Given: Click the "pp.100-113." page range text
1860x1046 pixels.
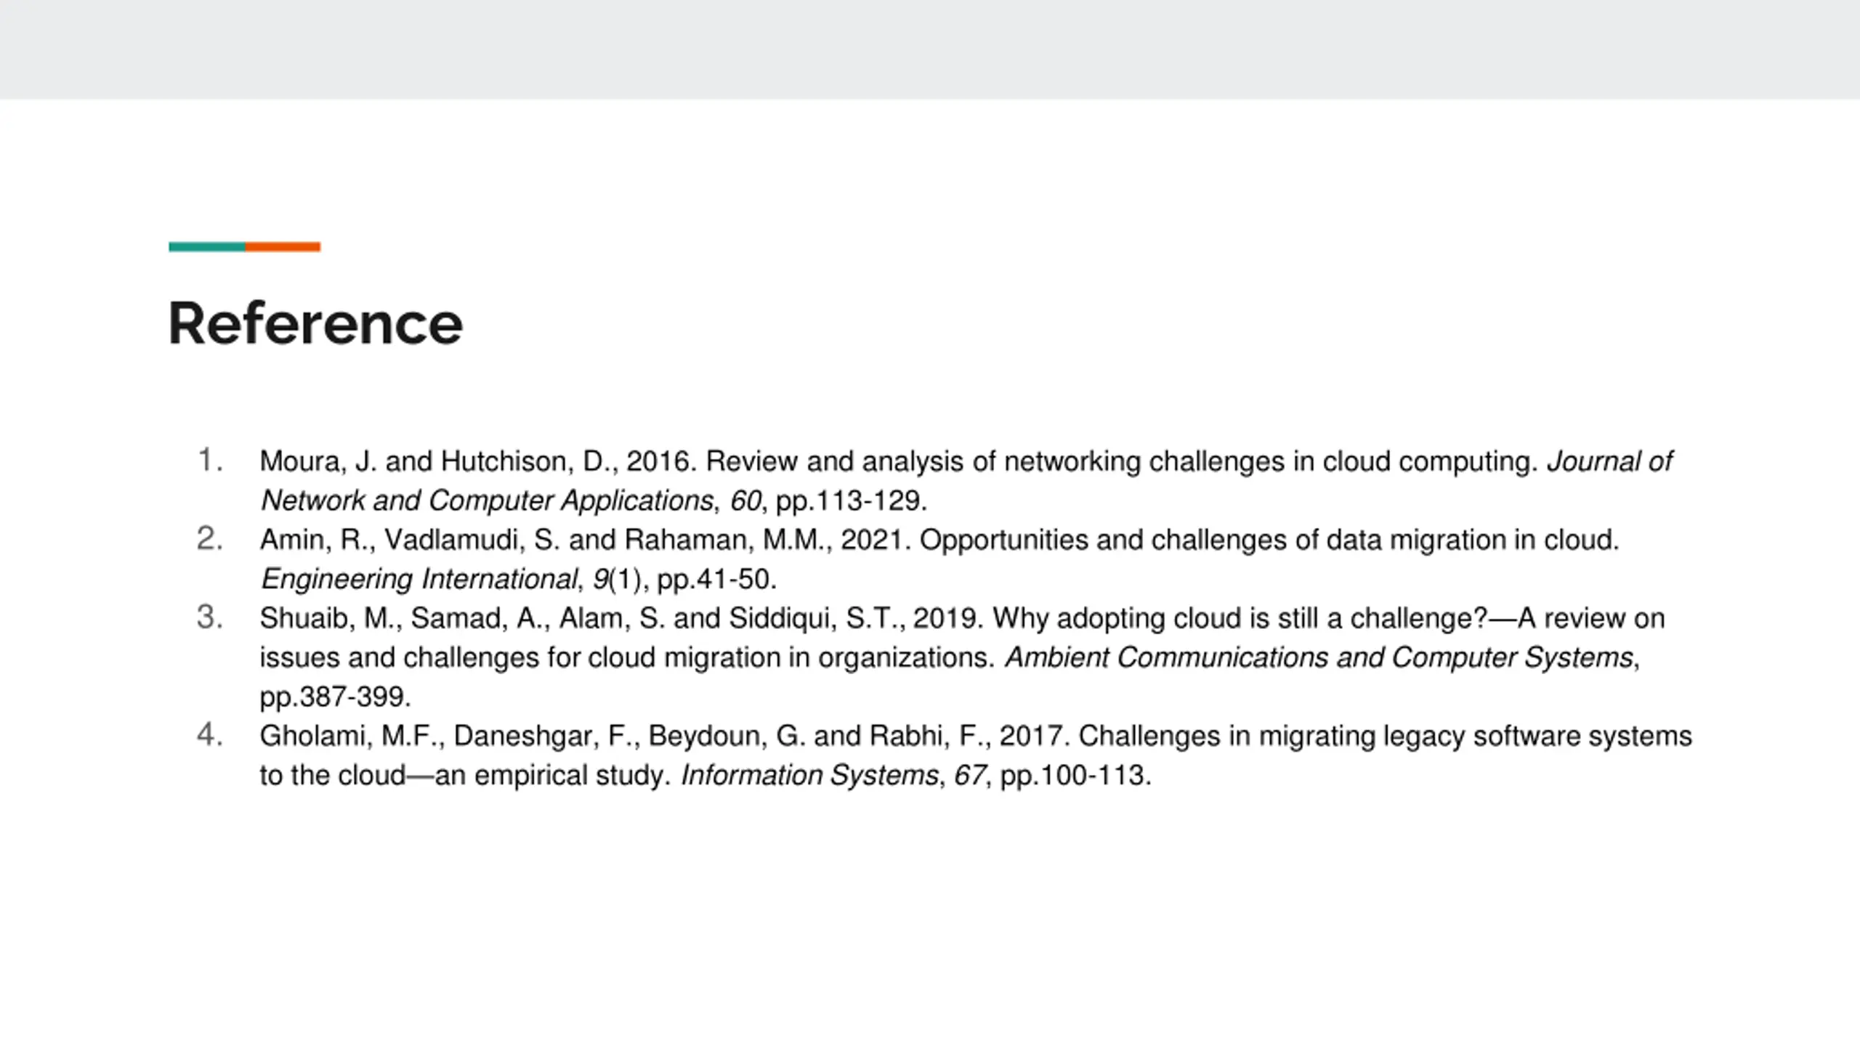Looking at the screenshot, I should pyautogui.click(x=1076, y=775).
